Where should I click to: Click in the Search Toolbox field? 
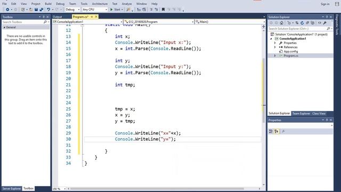22,22
